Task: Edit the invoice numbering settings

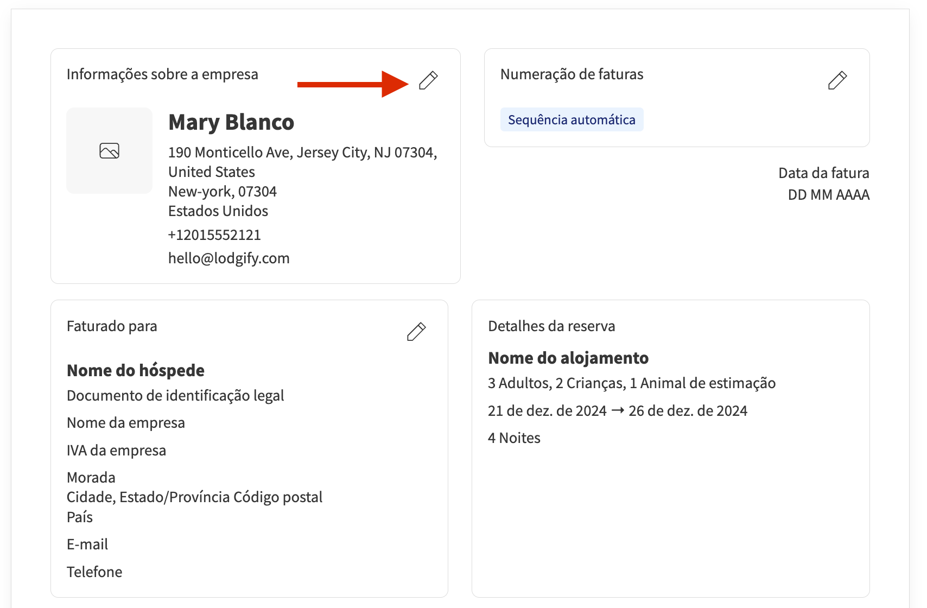Action: coord(837,80)
